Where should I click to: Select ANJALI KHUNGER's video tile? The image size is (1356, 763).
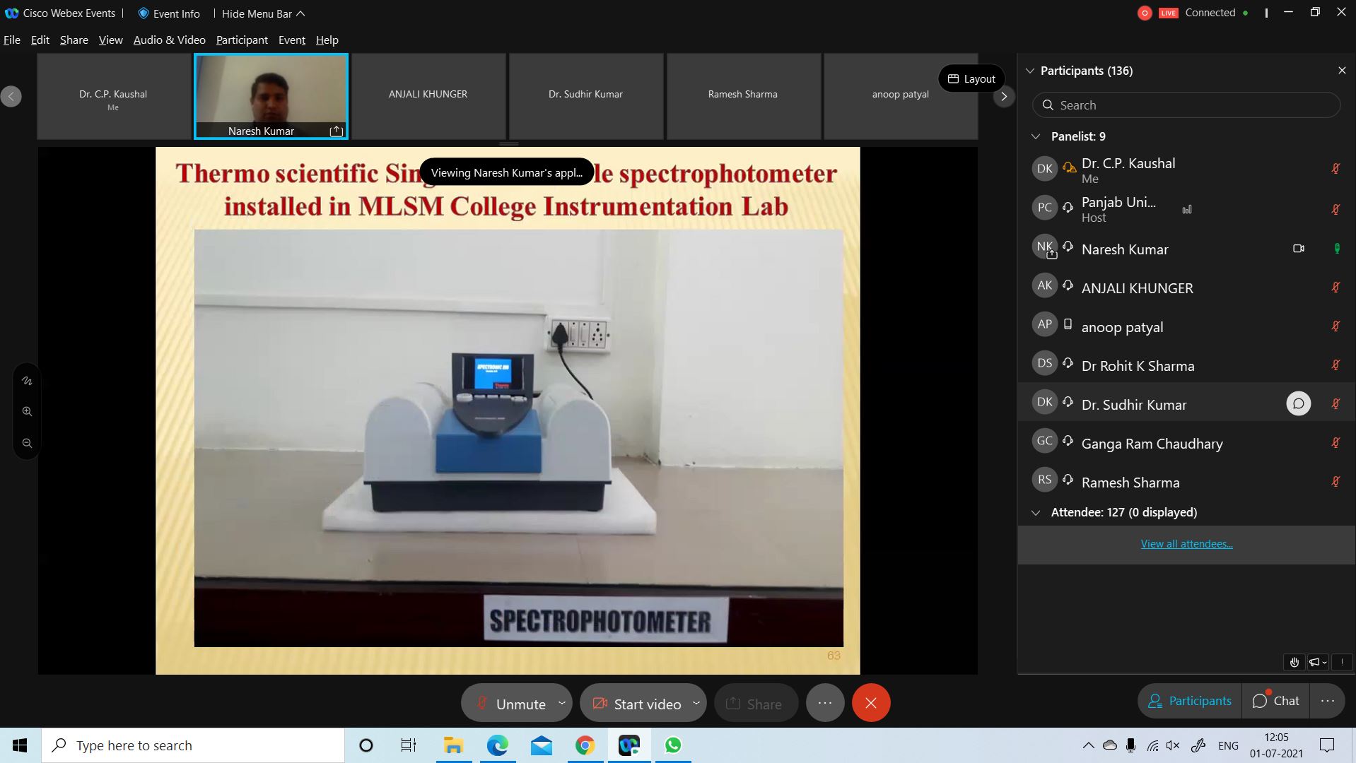(x=428, y=96)
